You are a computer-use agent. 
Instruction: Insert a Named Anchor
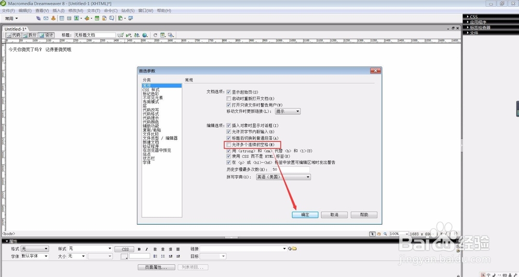tap(53, 18)
